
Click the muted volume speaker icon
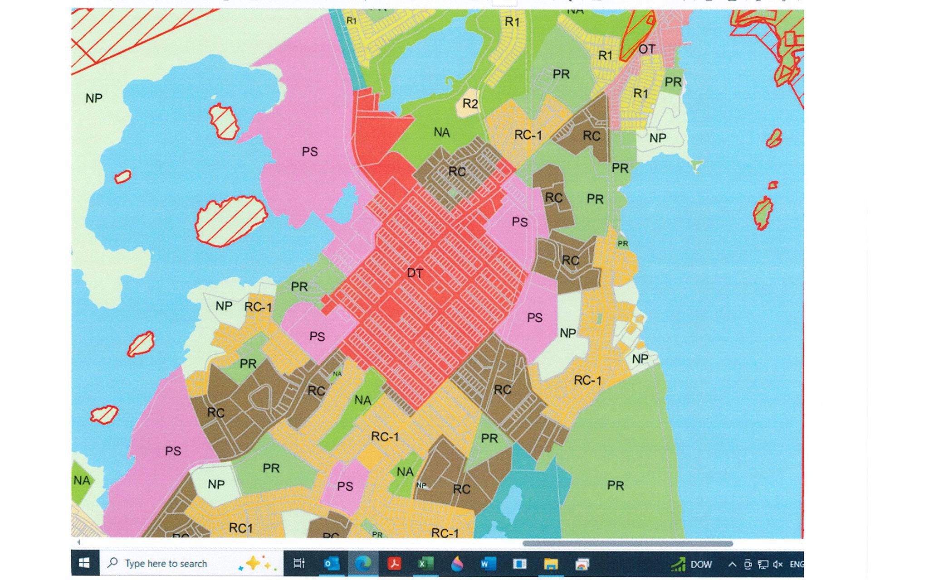tap(778, 564)
